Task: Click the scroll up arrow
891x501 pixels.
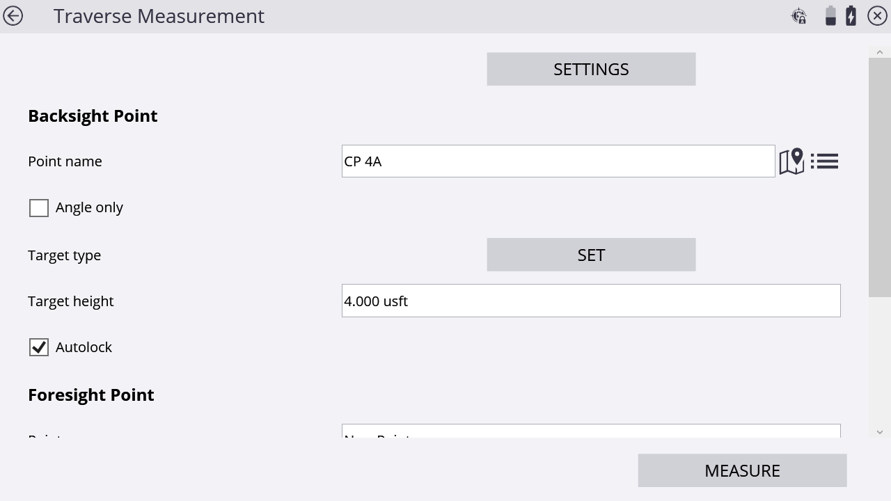Action: point(880,53)
